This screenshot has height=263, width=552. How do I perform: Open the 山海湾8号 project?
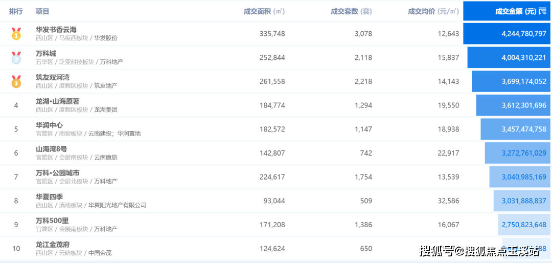coord(51,149)
